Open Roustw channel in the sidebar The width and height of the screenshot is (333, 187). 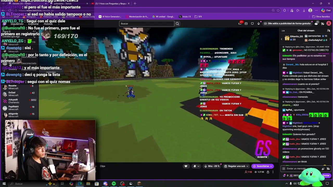click(x=20, y=87)
